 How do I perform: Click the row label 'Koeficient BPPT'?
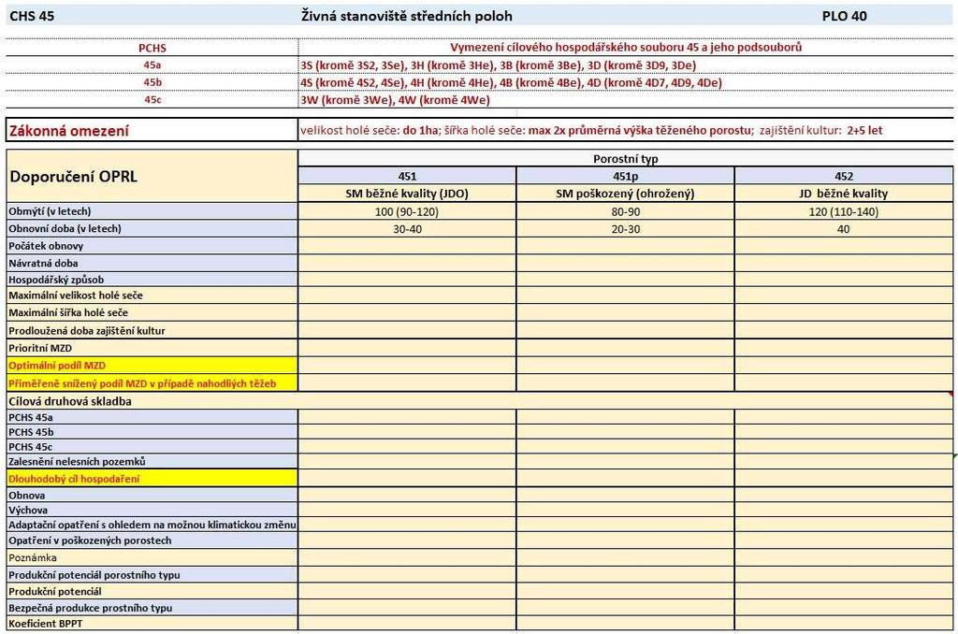tap(152, 623)
